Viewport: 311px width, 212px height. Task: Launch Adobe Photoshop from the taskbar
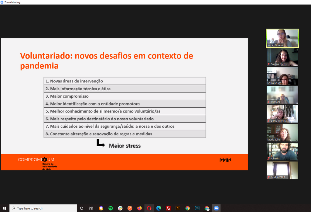click(197, 208)
